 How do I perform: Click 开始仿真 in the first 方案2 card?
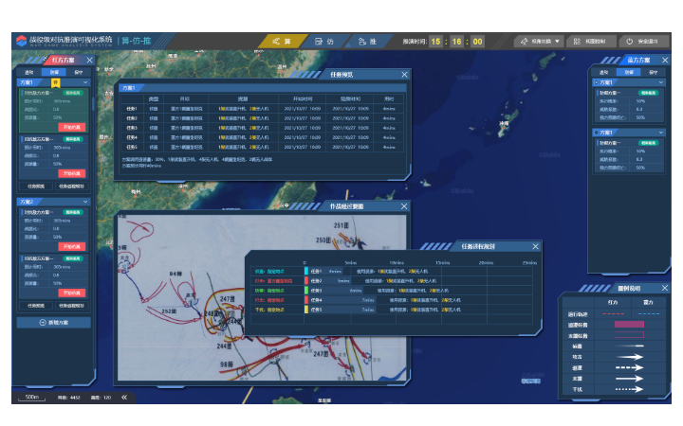[x=72, y=246]
